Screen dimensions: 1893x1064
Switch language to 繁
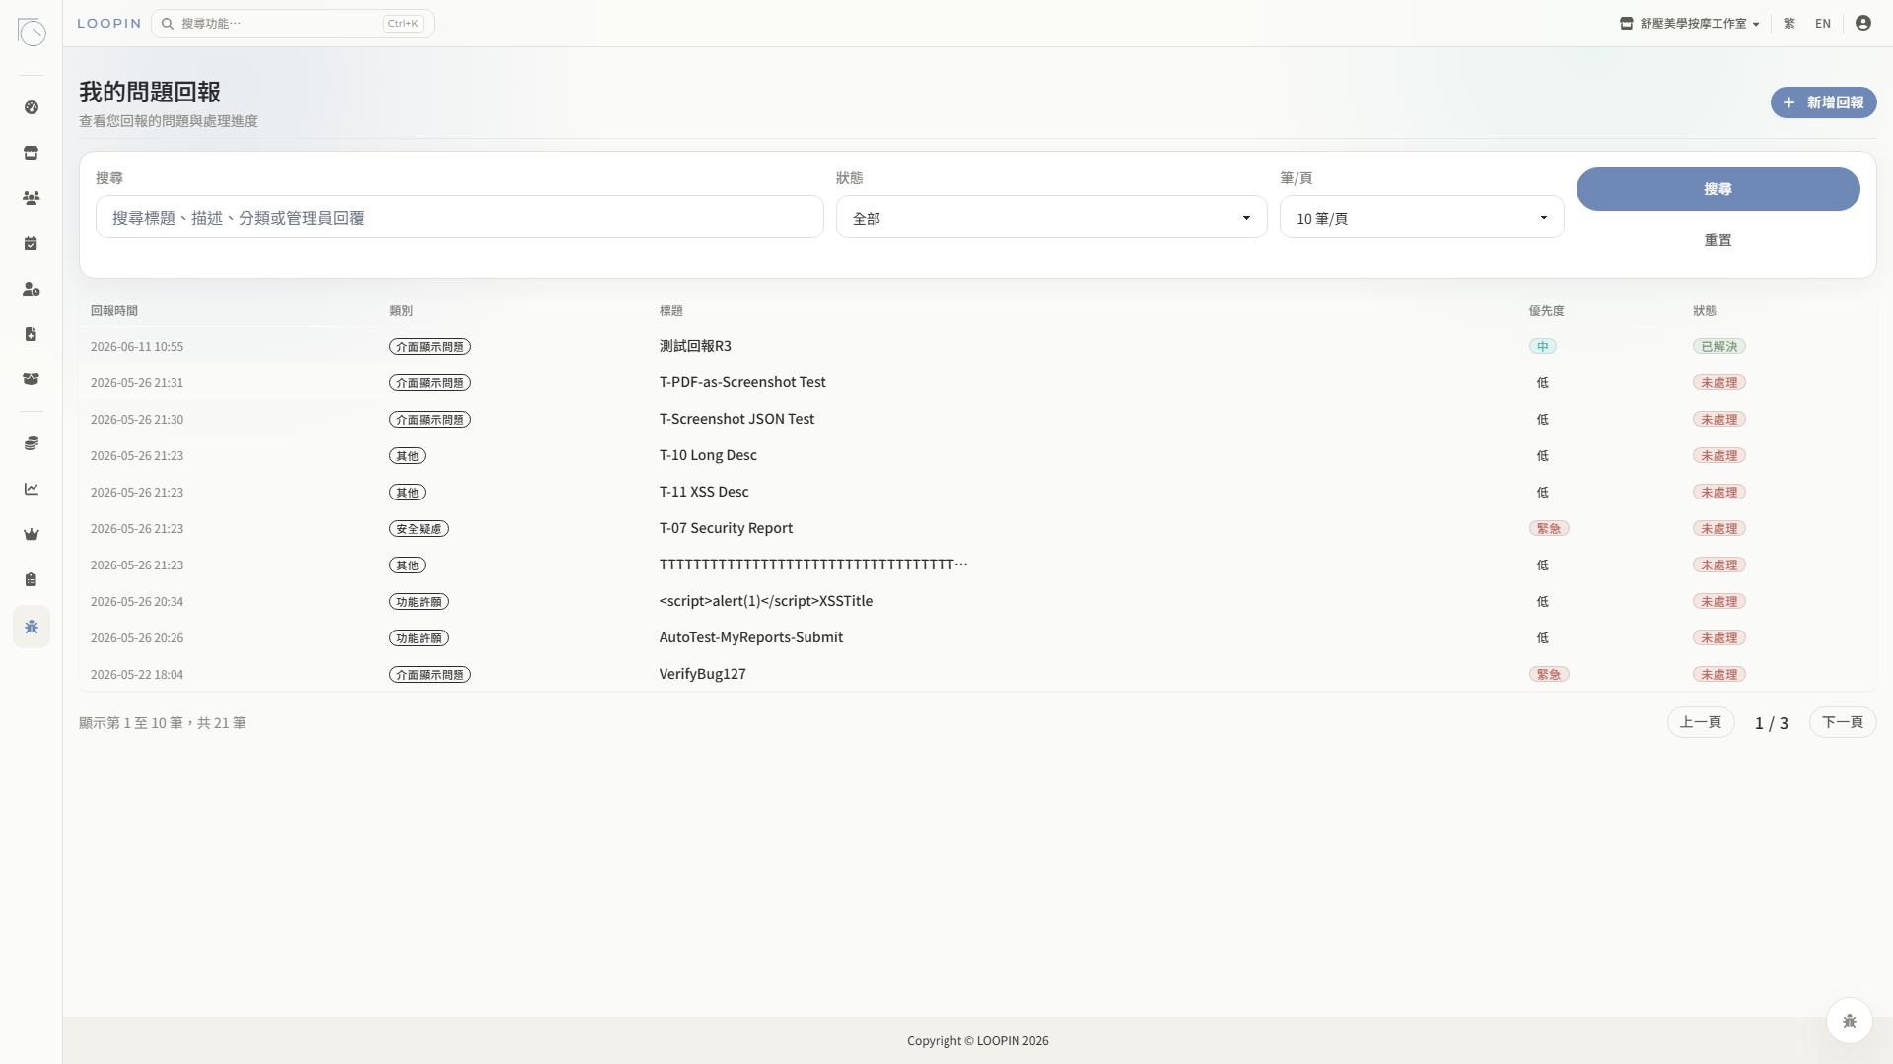[x=1789, y=24]
